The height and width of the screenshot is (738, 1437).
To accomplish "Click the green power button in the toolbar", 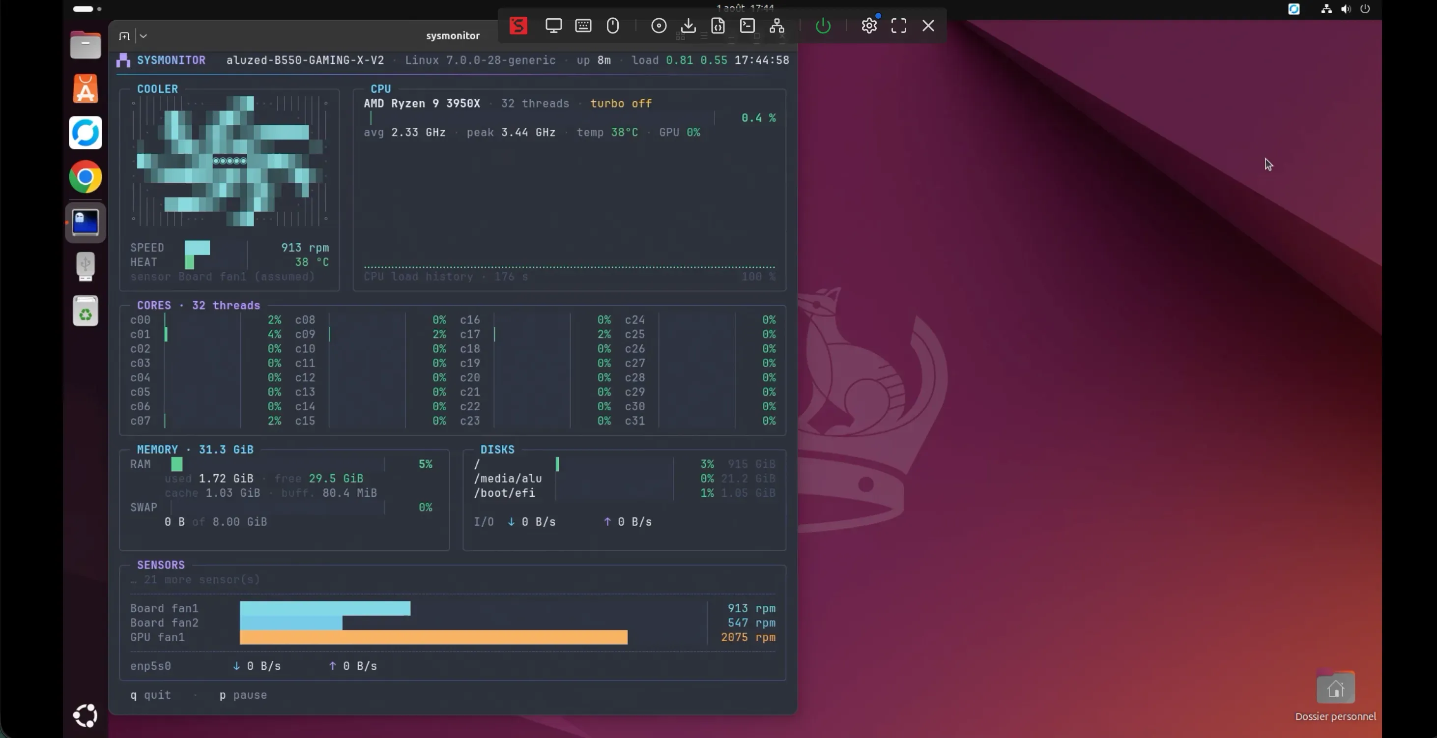I will (823, 26).
